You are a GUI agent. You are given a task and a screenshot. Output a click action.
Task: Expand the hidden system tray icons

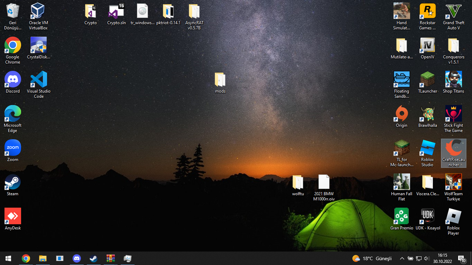[402, 258]
